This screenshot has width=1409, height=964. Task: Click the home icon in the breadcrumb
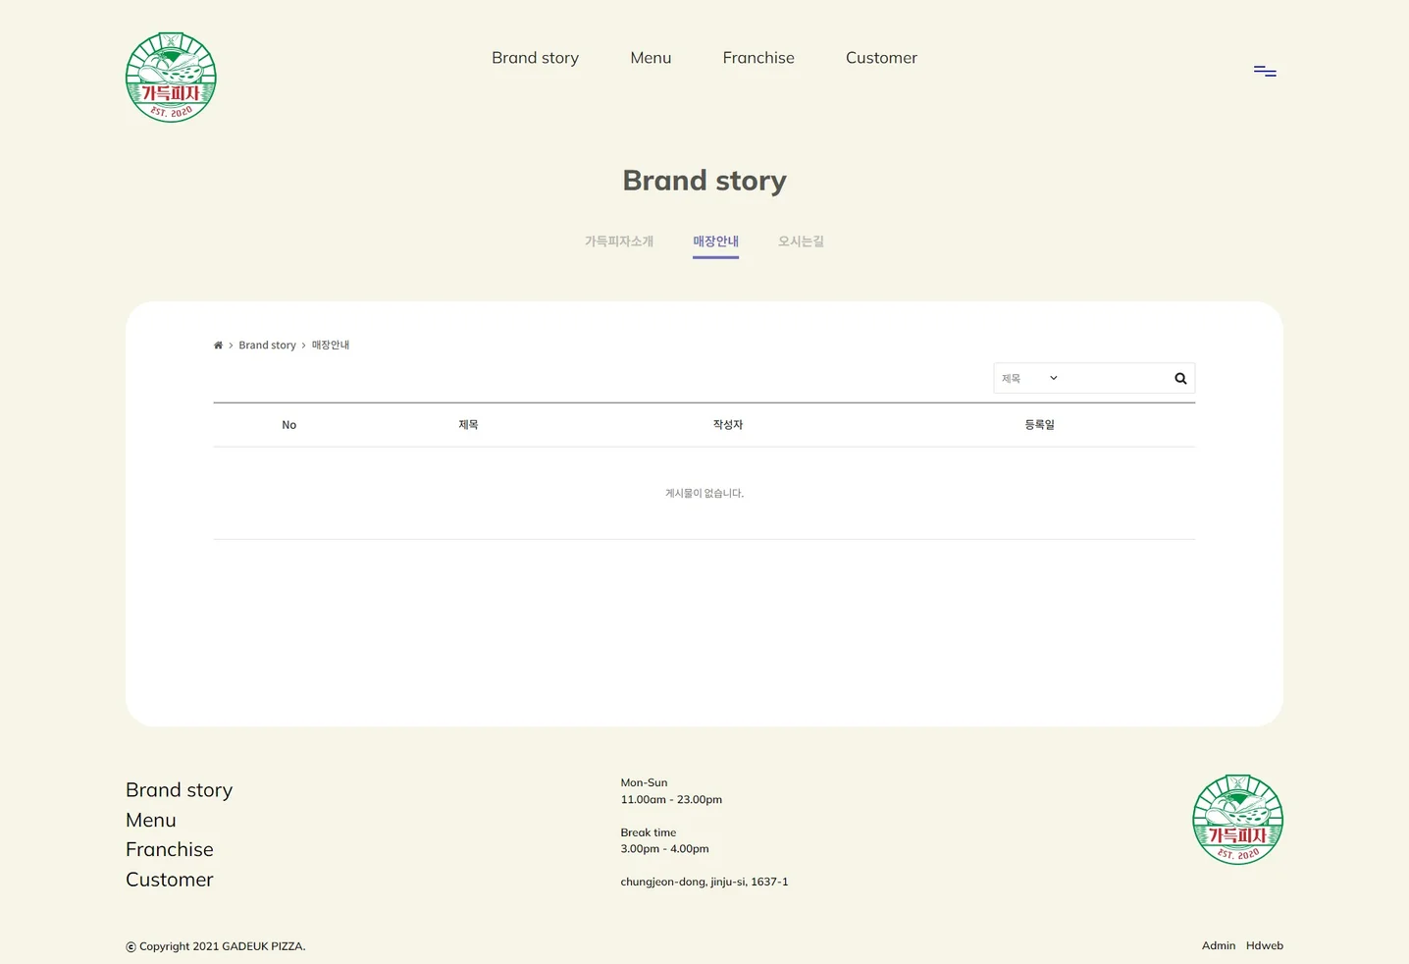click(x=218, y=346)
